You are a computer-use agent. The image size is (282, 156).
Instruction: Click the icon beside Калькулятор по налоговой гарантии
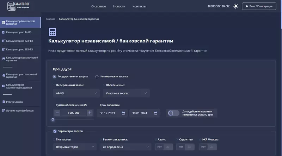(x=4, y=76)
